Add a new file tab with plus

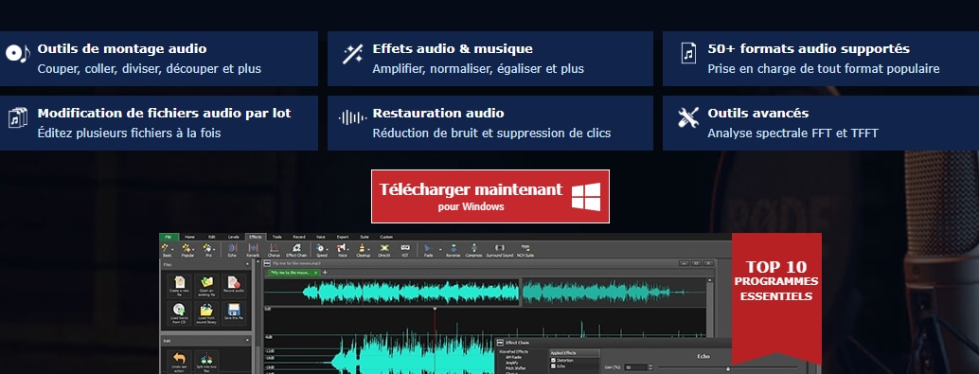coord(325,273)
